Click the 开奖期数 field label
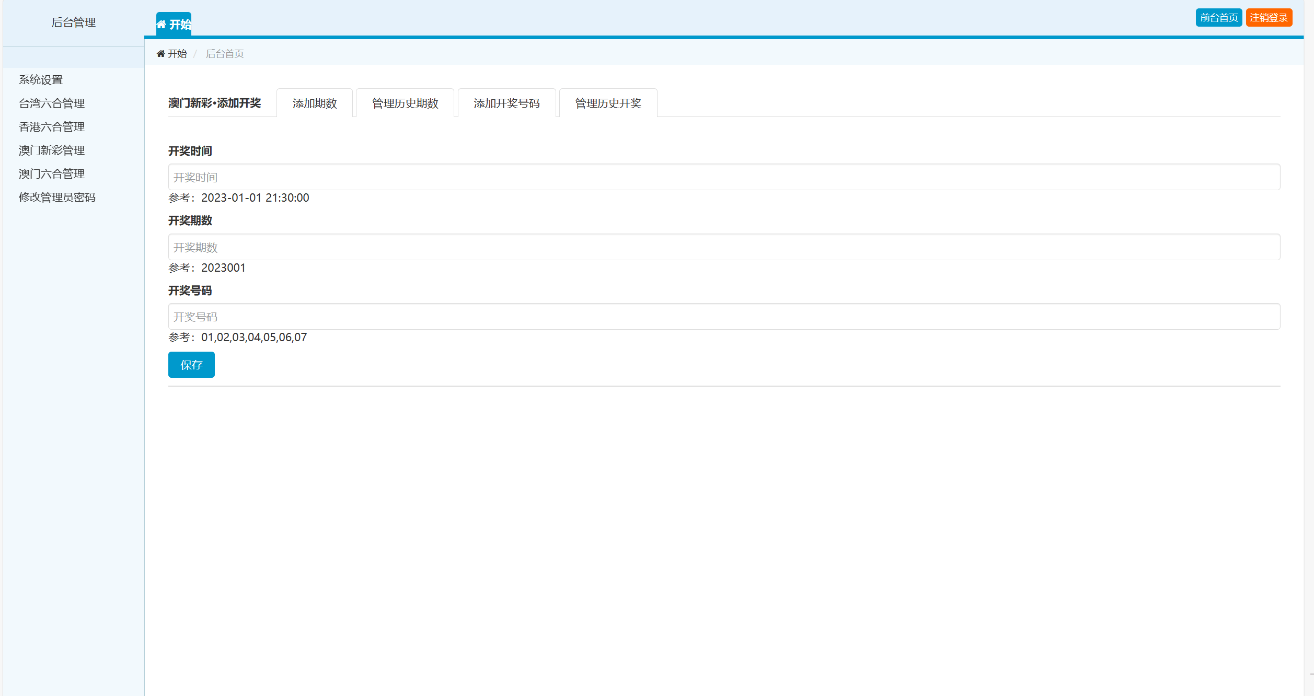Viewport: 1314px width, 696px height. (190, 221)
